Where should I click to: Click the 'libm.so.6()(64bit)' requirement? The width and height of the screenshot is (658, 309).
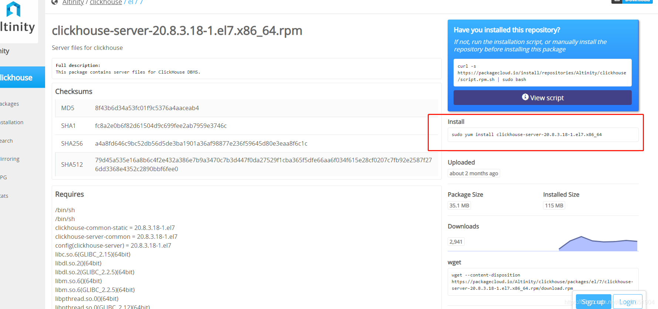click(78, 281)
